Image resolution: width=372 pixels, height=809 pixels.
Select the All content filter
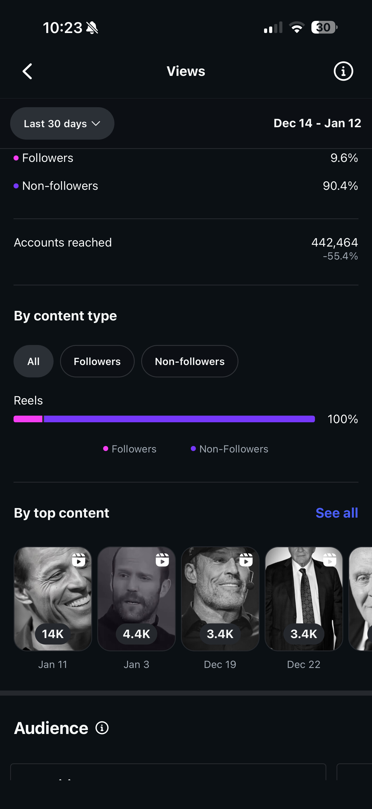point(33,361)
